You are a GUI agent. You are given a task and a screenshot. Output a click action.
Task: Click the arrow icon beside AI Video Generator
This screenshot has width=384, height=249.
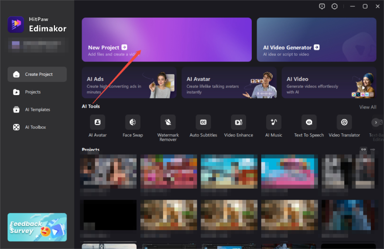(317, 47)
